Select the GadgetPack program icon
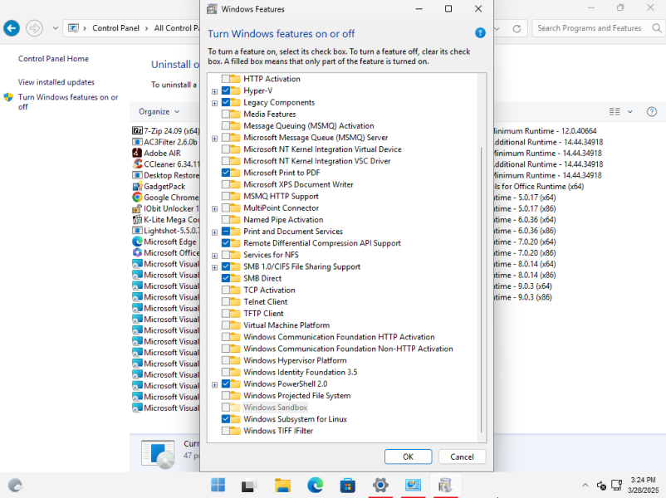 click(x=137, y=187)
